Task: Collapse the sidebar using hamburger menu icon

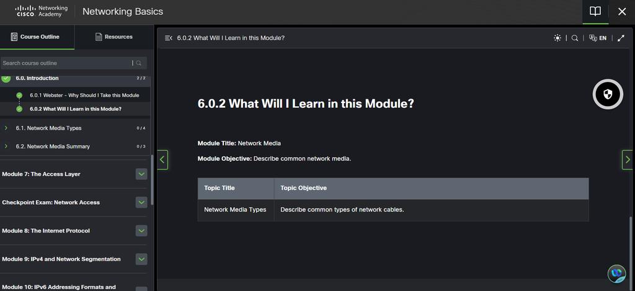Action: (169, 38)
